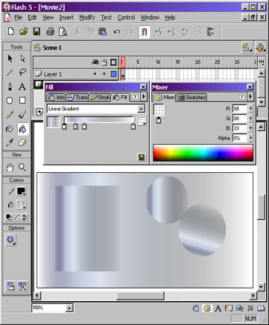Switch to the Stroke tab
The image size is (269, 325).
point(100,98)
